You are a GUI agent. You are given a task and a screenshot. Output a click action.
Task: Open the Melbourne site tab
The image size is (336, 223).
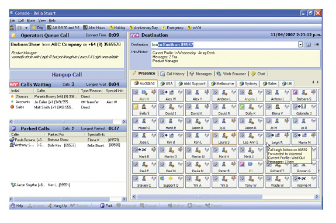pos(222,83)
